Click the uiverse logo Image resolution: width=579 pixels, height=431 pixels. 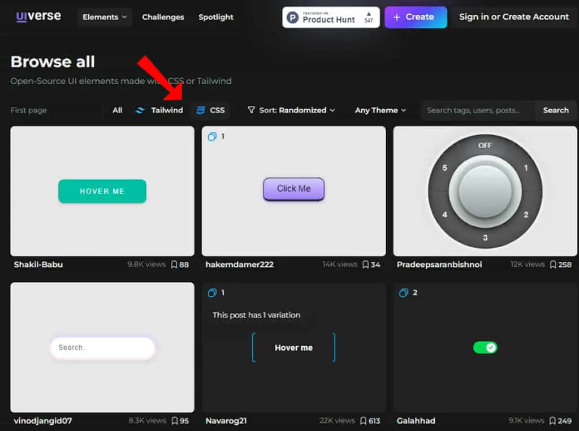click(x=39, y=16)
